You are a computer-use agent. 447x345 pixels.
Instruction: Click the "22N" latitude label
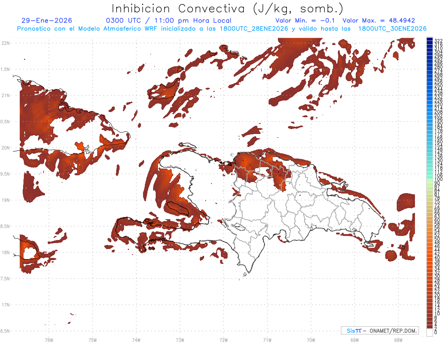click(x=6, y=43)
